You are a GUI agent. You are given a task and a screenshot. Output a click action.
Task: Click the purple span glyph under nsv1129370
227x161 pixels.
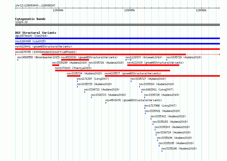point(128,60)
